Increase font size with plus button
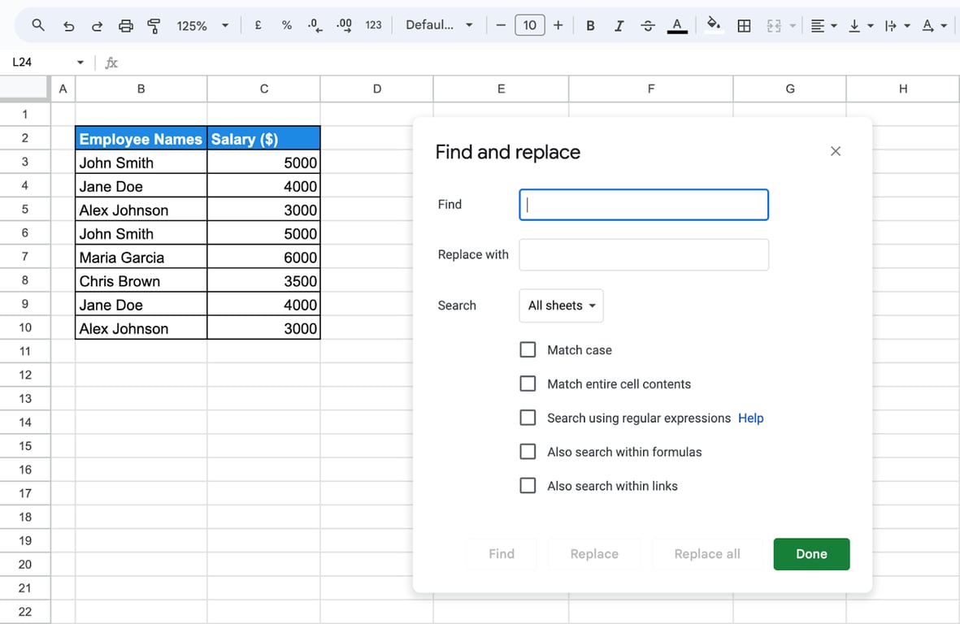The width and height of the screenshot is (960, 624). (558, 25)
